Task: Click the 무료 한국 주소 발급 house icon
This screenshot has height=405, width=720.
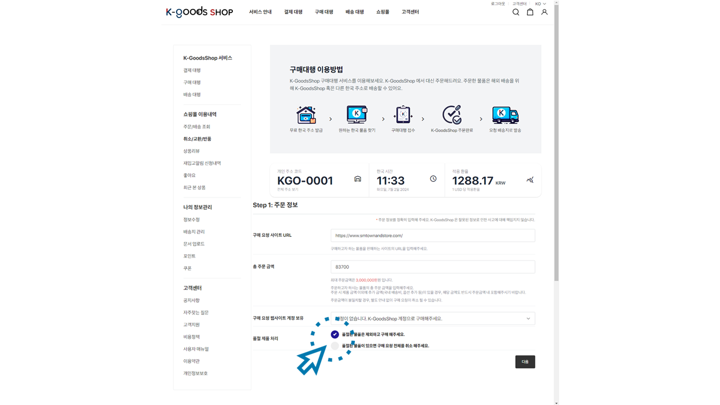Action: click(x=306, y=115)
